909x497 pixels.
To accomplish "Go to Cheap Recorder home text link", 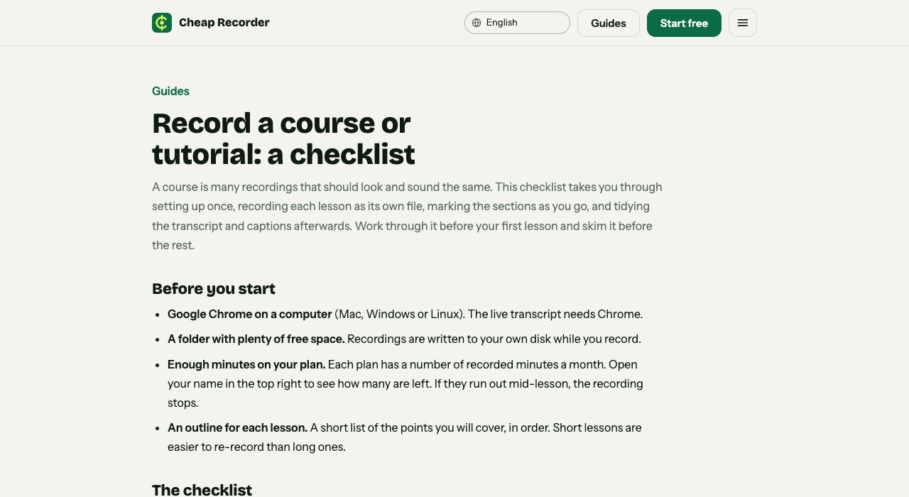I will (x=224, y=23).
